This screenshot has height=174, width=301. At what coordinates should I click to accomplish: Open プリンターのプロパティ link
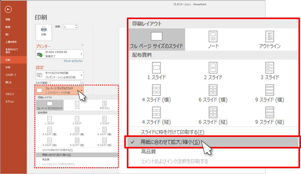(x=73, y=61)
